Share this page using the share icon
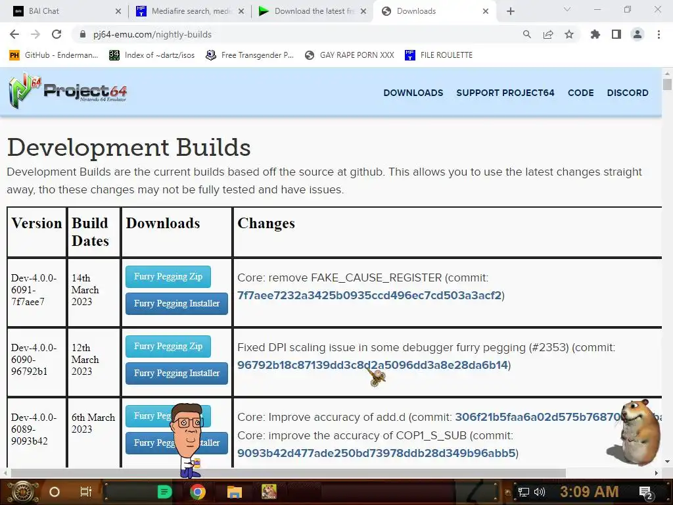The image size is (673, 505). pyautogui.click(x=548, y=34)
